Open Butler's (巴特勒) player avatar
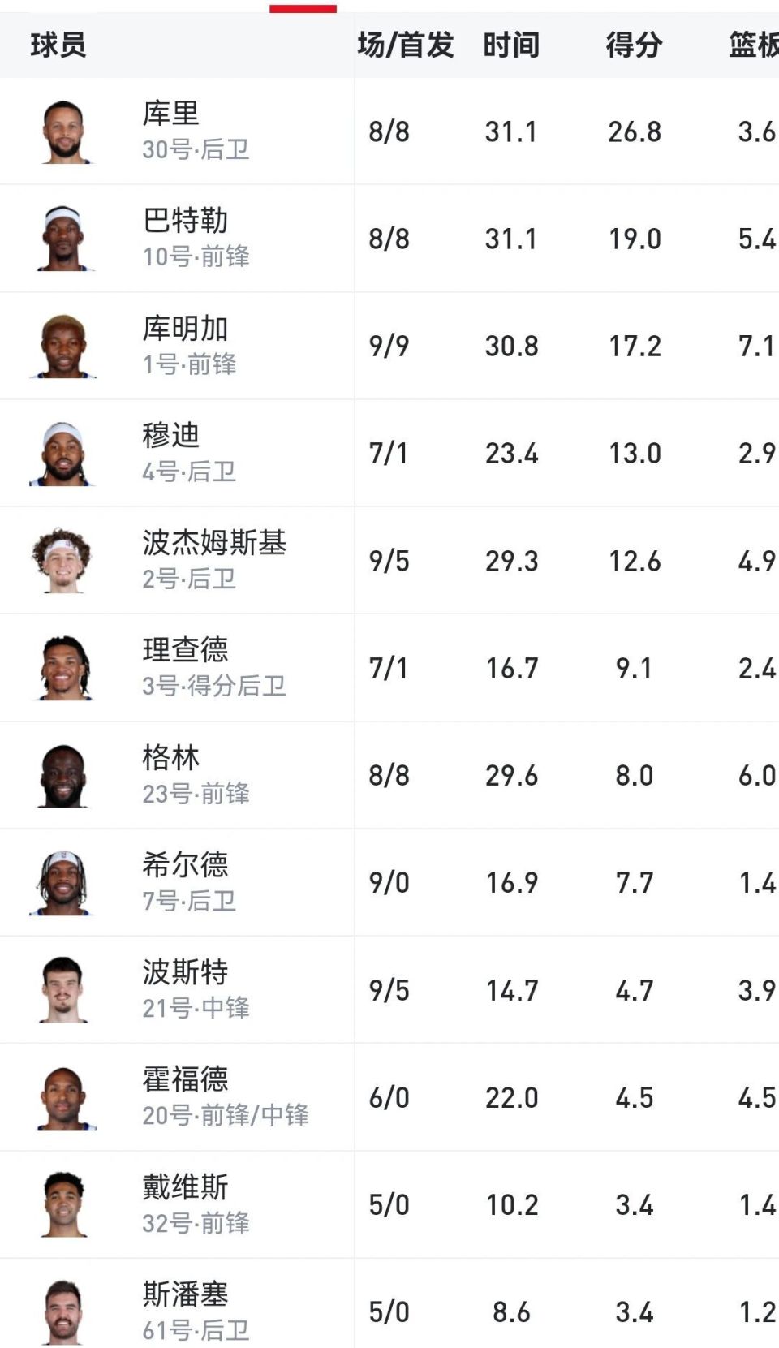This screenshot has height=1348, width=779. click(x=64, y=239)
